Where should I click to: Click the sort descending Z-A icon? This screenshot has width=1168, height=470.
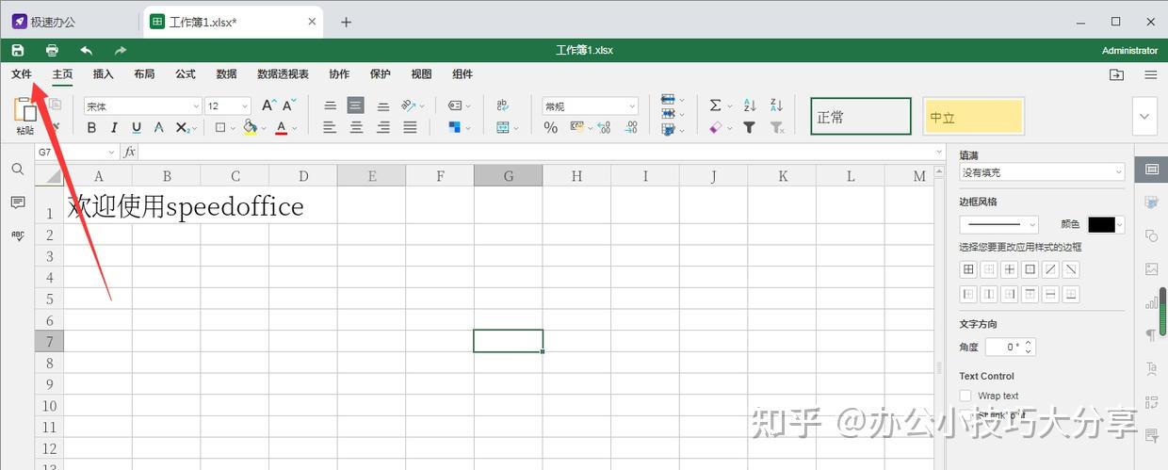tap(776, 105)
